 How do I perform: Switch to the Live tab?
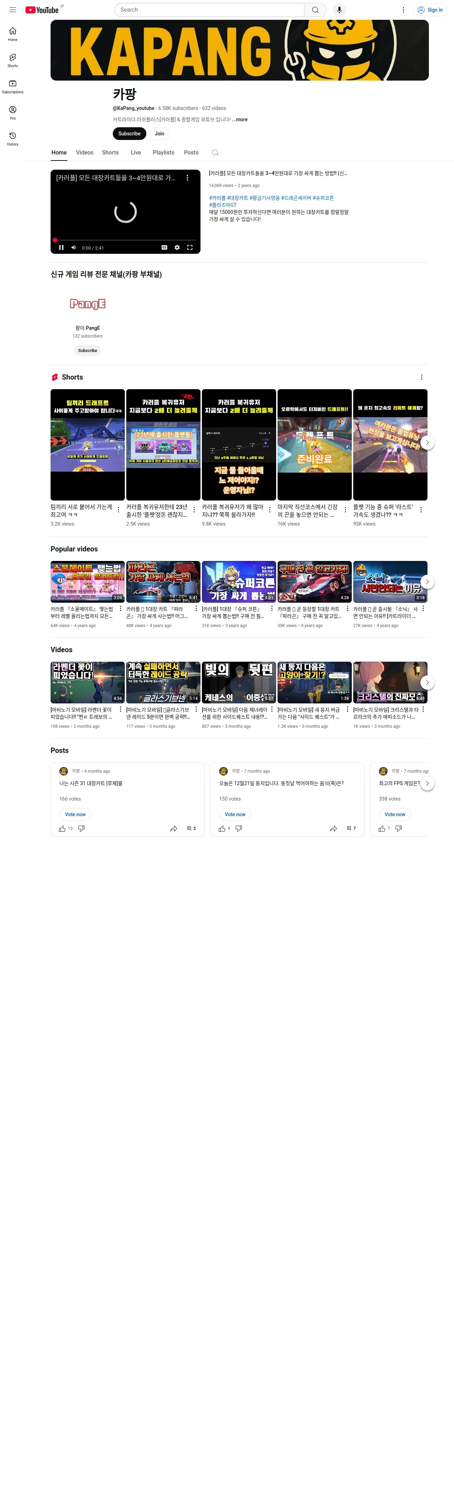135,153
